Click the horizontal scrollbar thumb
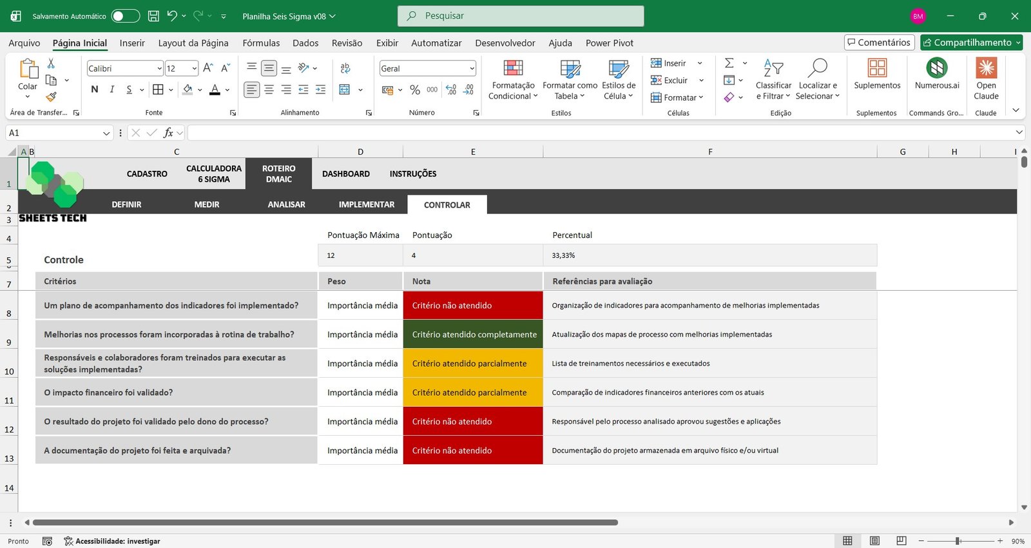 [325, 522]
